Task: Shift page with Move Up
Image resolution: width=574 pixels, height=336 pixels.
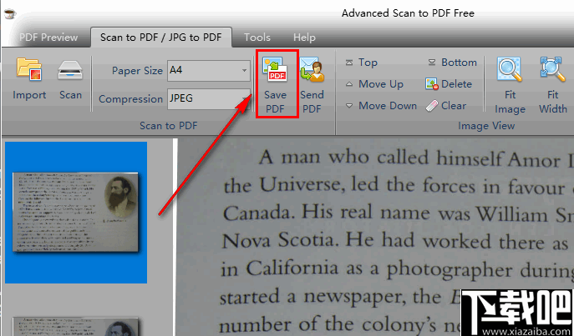Action: pyautogui.click(x=374, y=84)
